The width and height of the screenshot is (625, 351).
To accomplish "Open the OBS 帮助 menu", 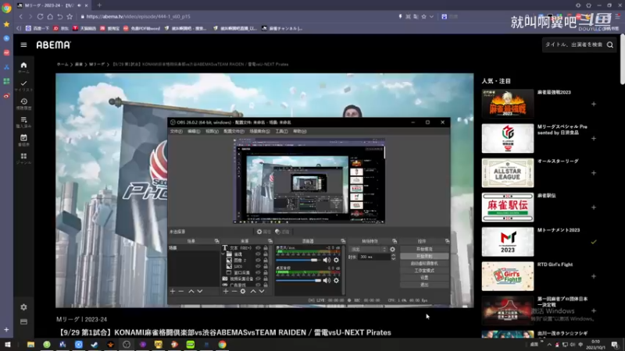I will click(300, 131).
